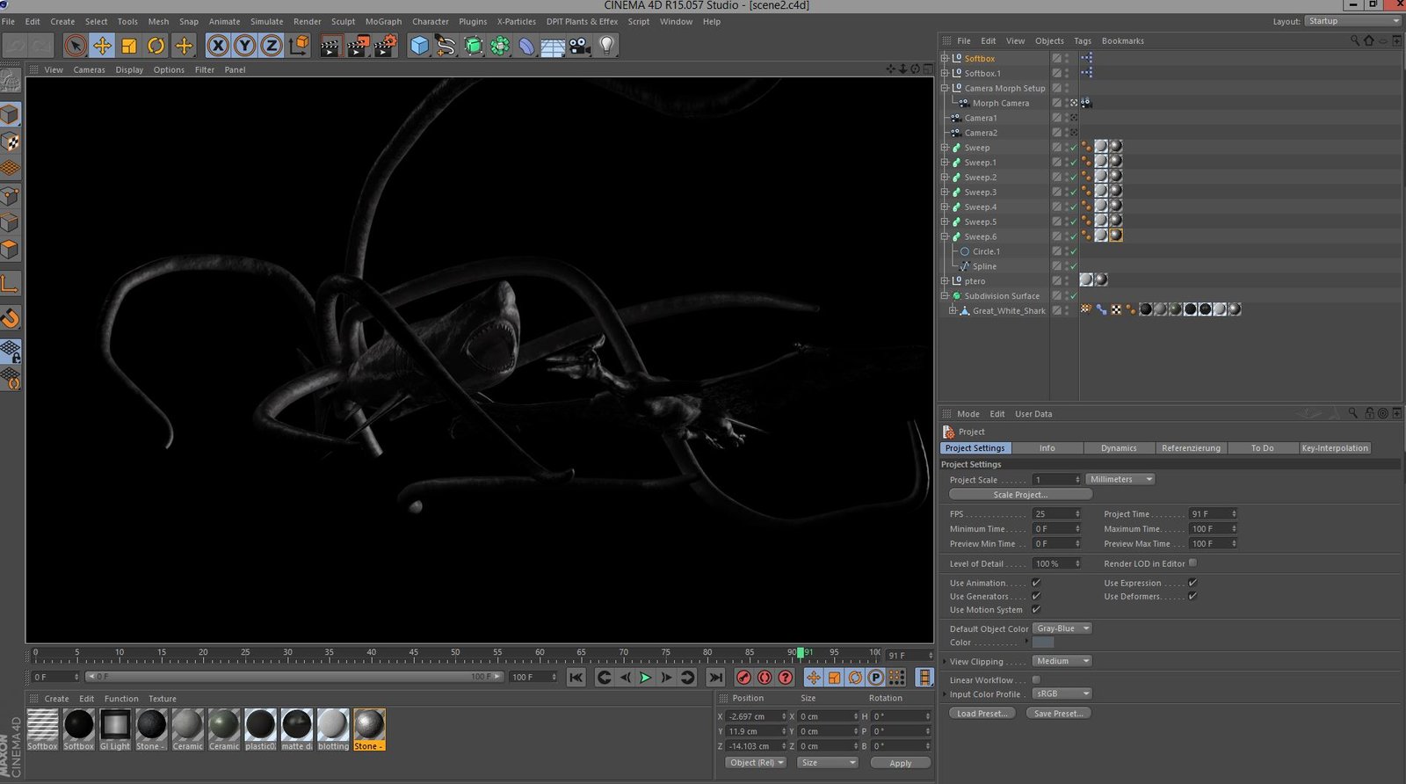Toggle the X-axis lock icon
This screenshot has width=1406, height=784.
point(218,46)
